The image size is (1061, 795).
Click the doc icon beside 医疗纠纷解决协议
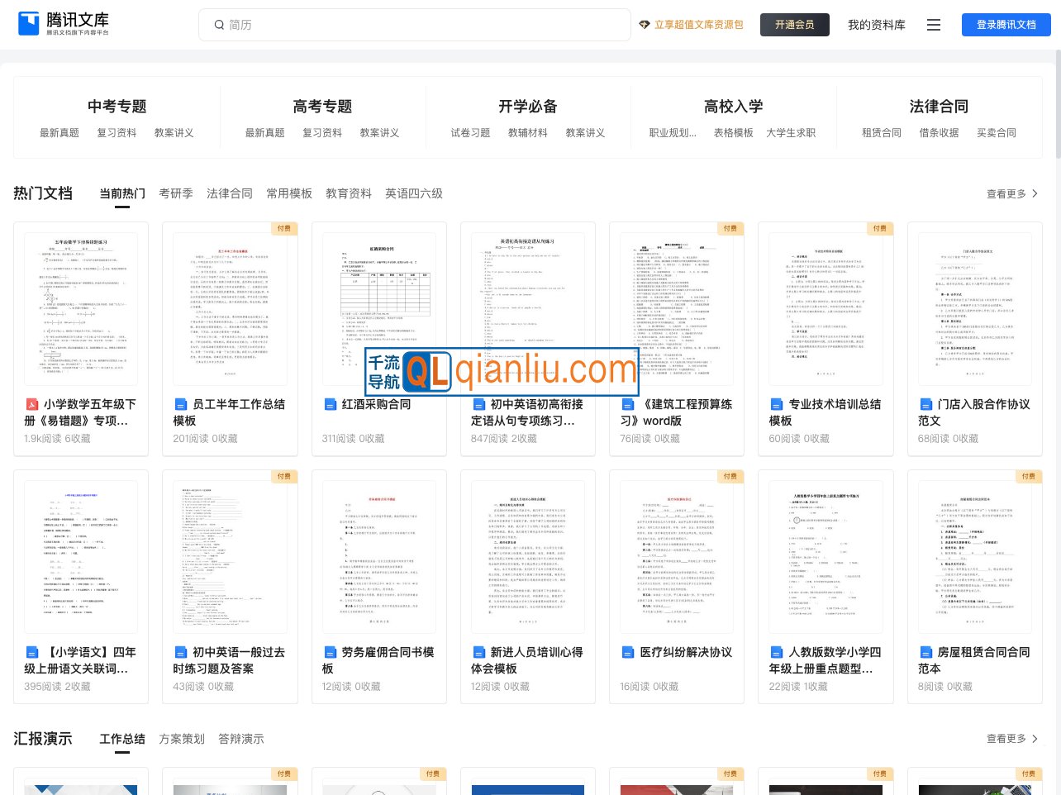tap(628, 652)
